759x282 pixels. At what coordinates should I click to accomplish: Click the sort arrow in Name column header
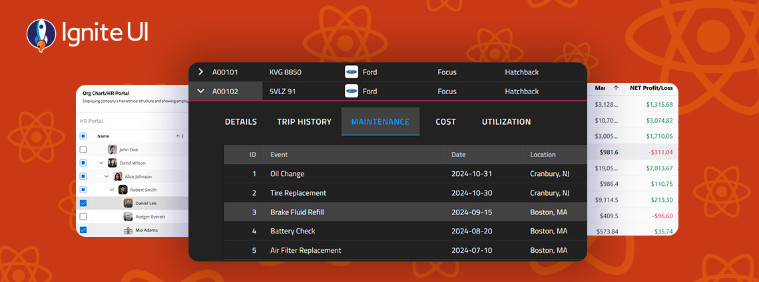pyautogui.click(x=177, y=136)
